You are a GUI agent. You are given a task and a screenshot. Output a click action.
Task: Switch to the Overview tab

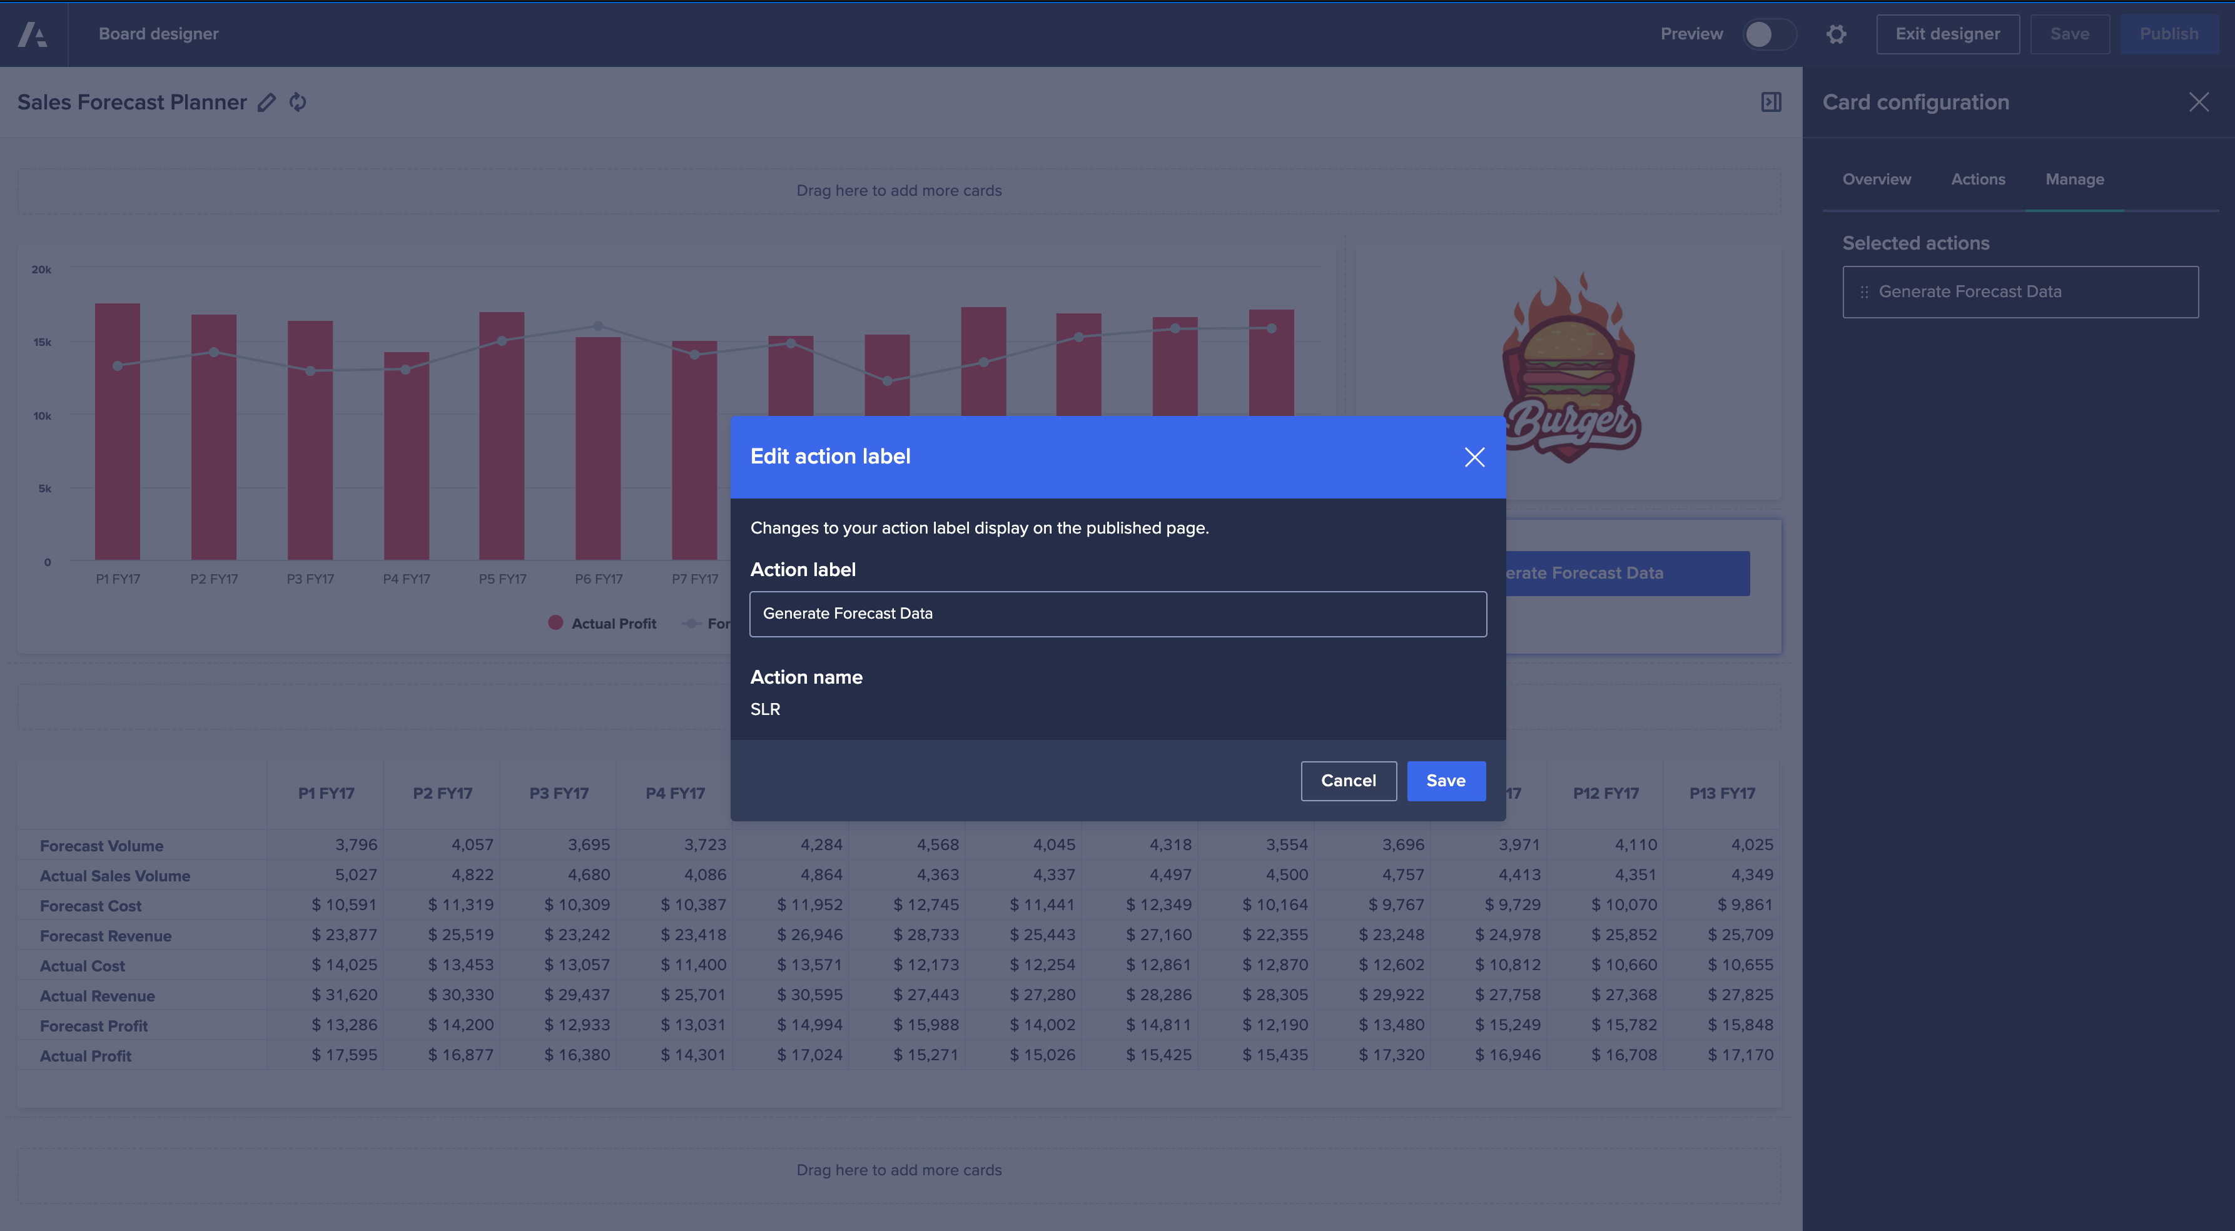point(1876,180)
